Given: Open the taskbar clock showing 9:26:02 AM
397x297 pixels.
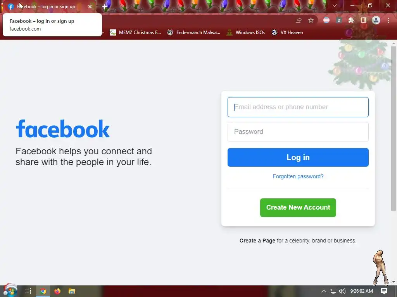Looking at the screenshot, I should [362, 291].
